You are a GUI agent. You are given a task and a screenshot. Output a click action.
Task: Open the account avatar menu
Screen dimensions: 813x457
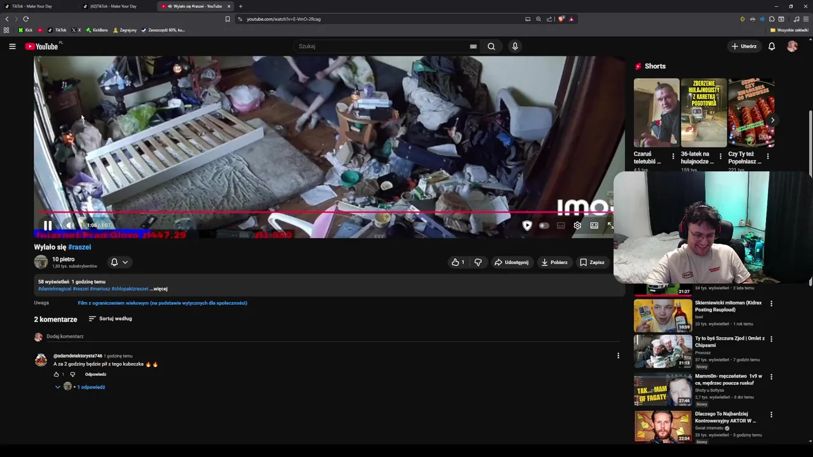[792, 46]
